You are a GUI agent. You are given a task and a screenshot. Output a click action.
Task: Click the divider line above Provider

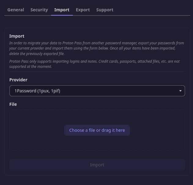97,72
